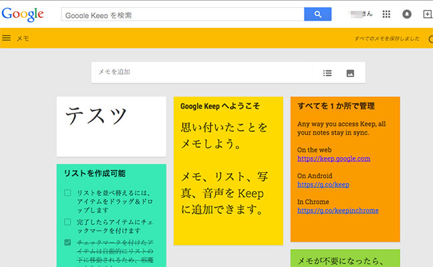
Task: Click the blue search magnifier button
Action: pos(318,14)
